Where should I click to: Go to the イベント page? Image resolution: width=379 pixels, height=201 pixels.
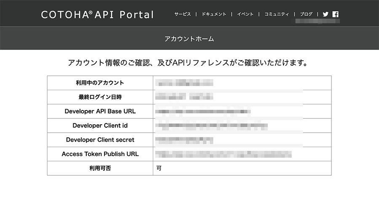pyautogui.click(x=245, y=14)
